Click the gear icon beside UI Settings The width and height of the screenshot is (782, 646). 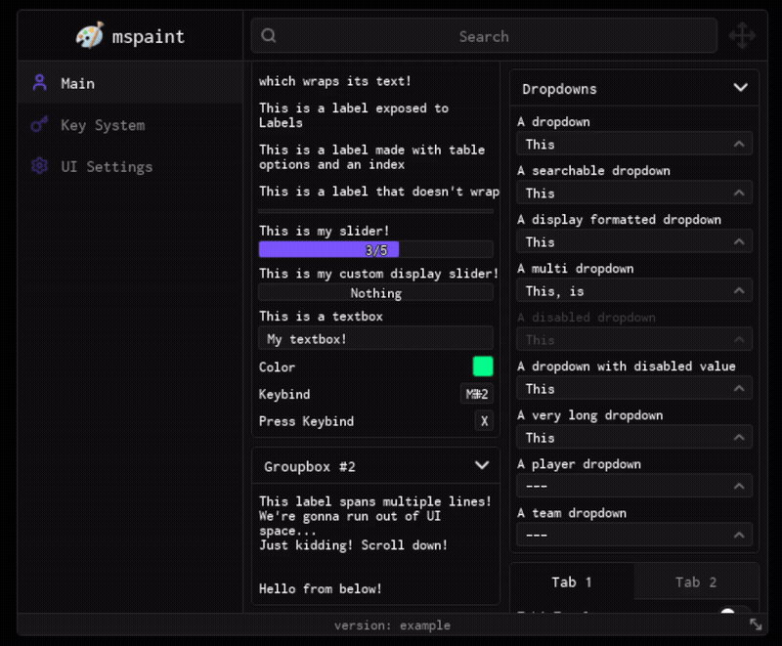(40, 165)
